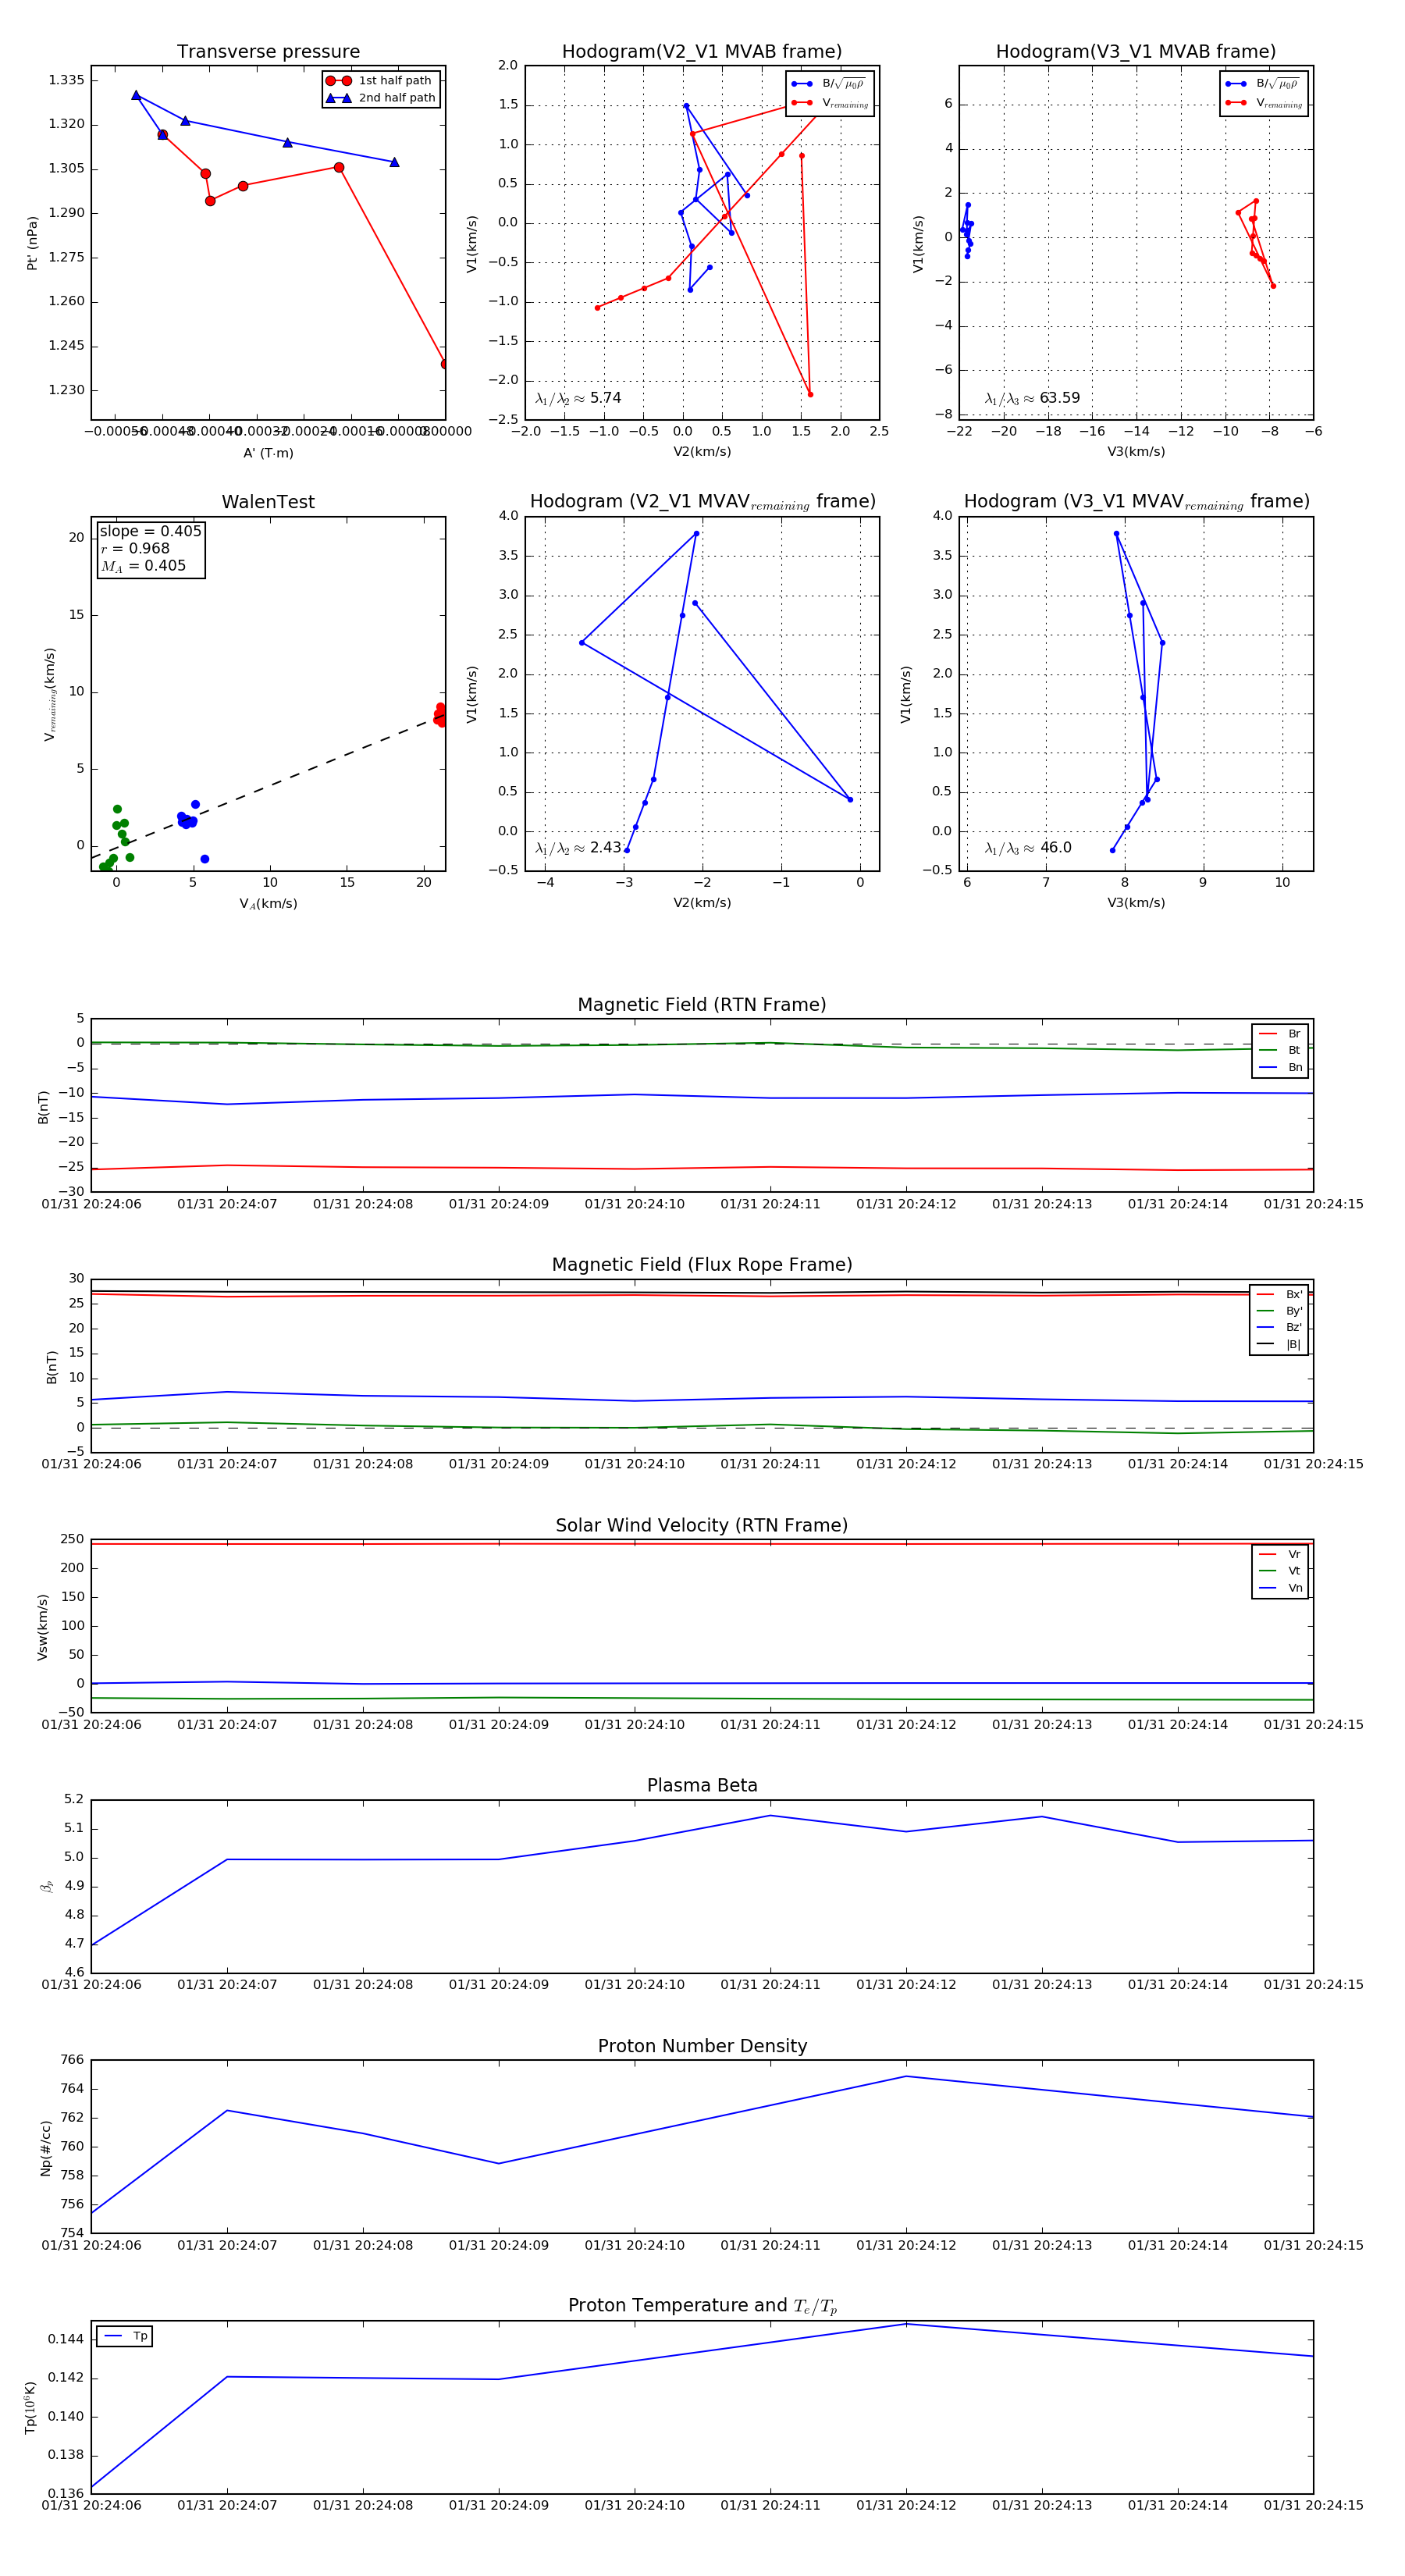Click the λ1/λ2 ≈ 2.43 annotation
Screen dimensions: 1405x2576
(x=578, y=848)
